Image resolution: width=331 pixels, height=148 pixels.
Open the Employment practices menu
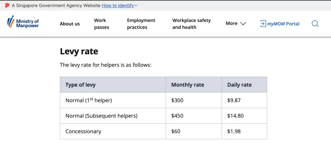click(x=141, y=24)
